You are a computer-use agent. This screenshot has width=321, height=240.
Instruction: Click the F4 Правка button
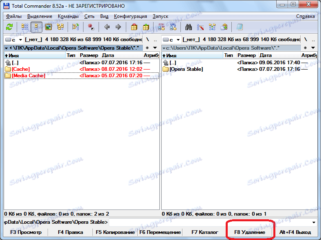[70, 232]
